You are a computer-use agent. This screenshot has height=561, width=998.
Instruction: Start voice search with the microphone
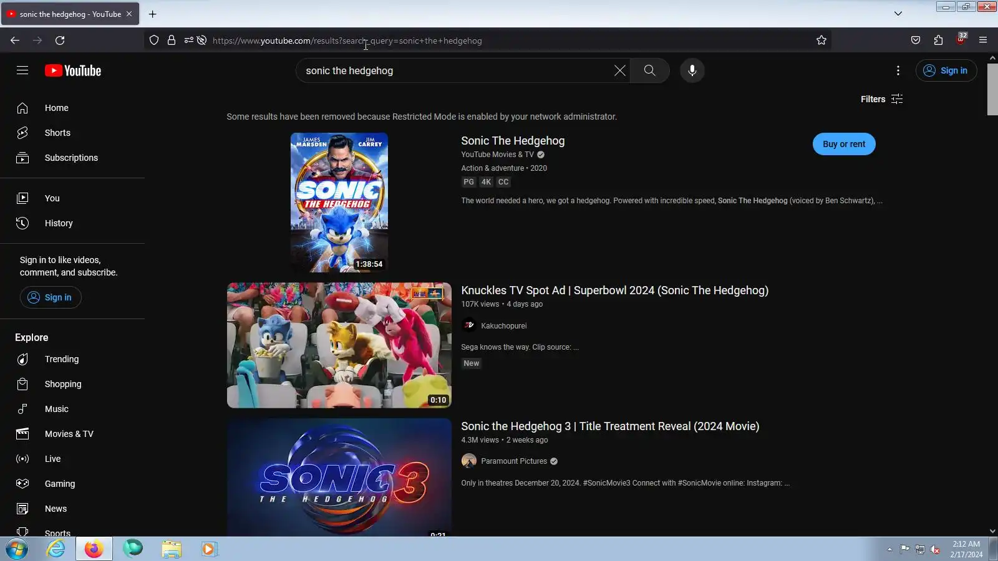(x=692, y=70)
